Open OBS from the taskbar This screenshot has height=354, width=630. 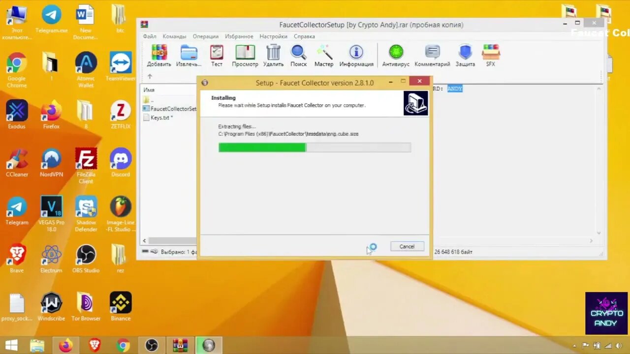pyautogui.click(x=152, y=345)
